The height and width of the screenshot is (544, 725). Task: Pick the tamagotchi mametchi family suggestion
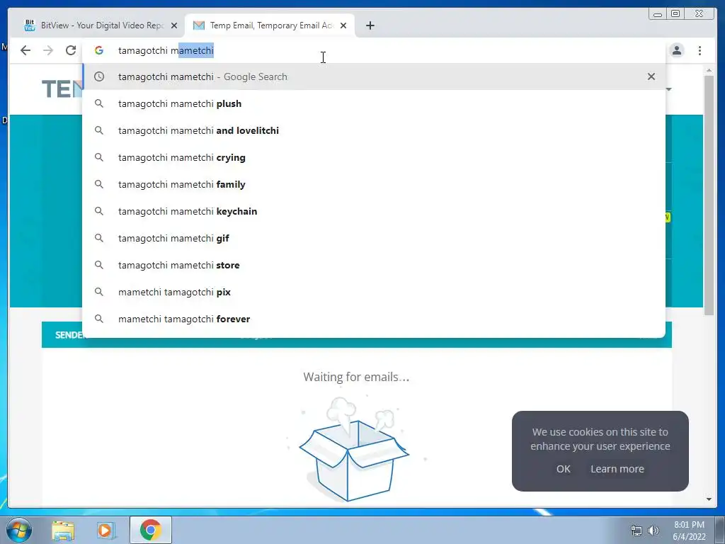click(374, 184)
